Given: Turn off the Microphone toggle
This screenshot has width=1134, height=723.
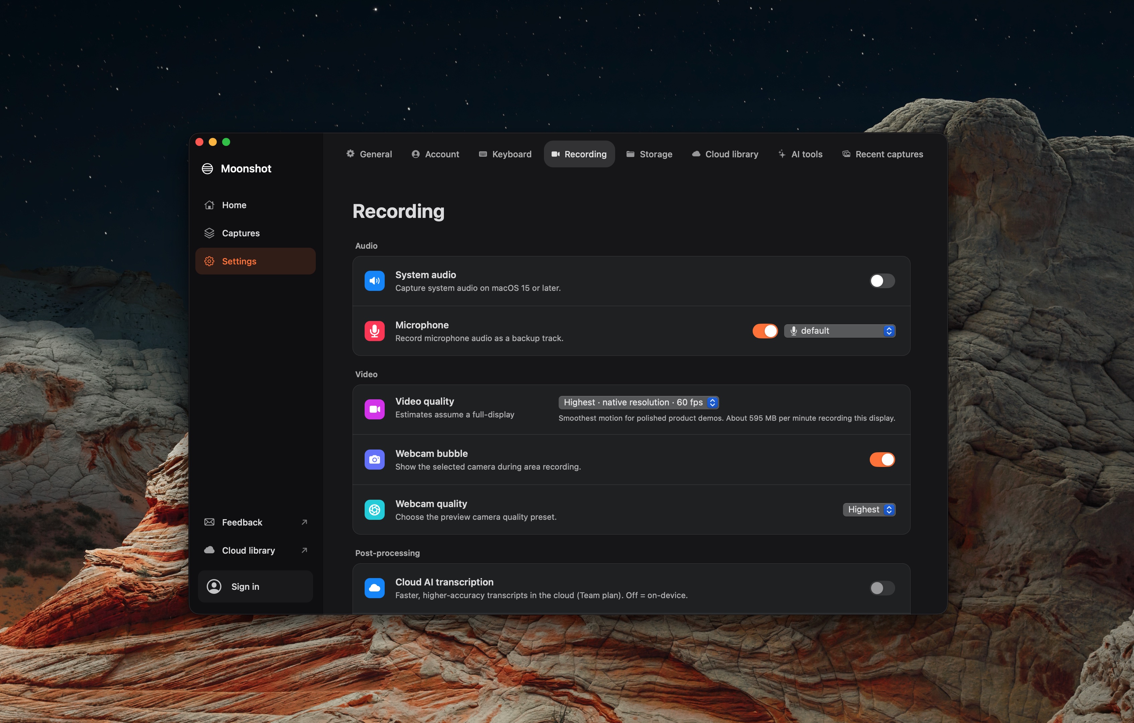Looking at the screenshot, I should 765,331.
